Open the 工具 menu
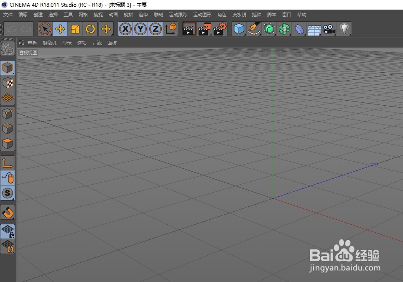The image size is (403, 282). 68,15
